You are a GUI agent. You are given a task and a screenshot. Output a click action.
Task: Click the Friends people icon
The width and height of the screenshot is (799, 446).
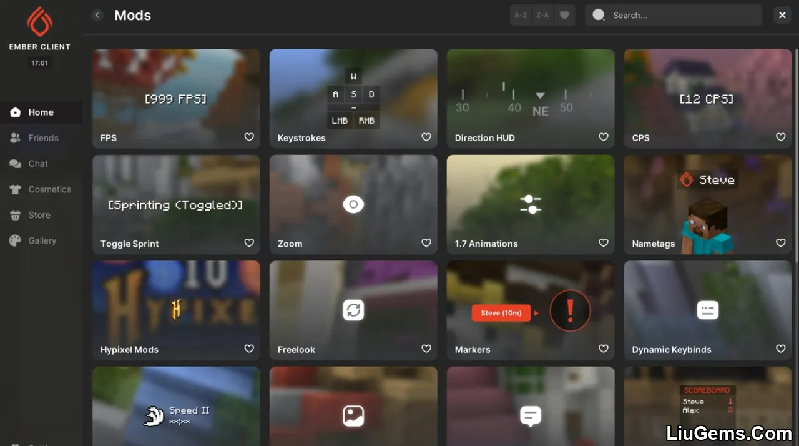(x=16, y=138)
